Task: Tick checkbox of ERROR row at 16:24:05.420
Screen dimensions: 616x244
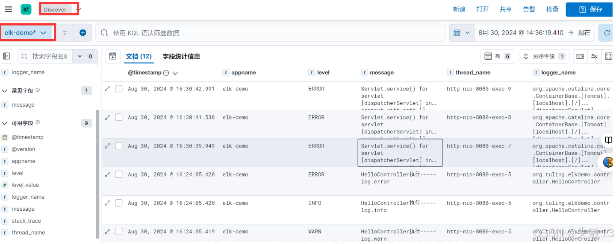Action: [x=119, y=174]
